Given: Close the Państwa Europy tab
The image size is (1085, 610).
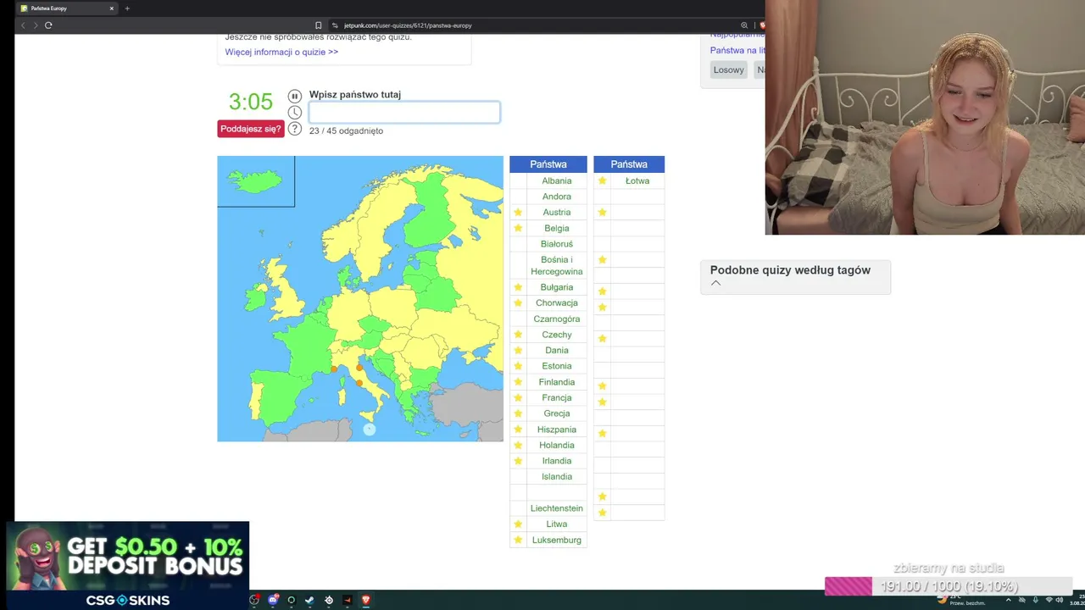Looking at the screenshot, I should [x=111, y=8].
